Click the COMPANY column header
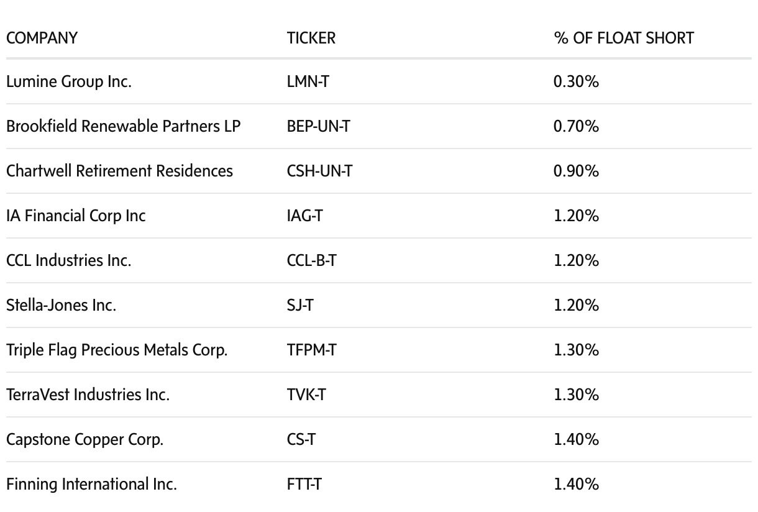758x512 pixels. click(x=42, y=38)
